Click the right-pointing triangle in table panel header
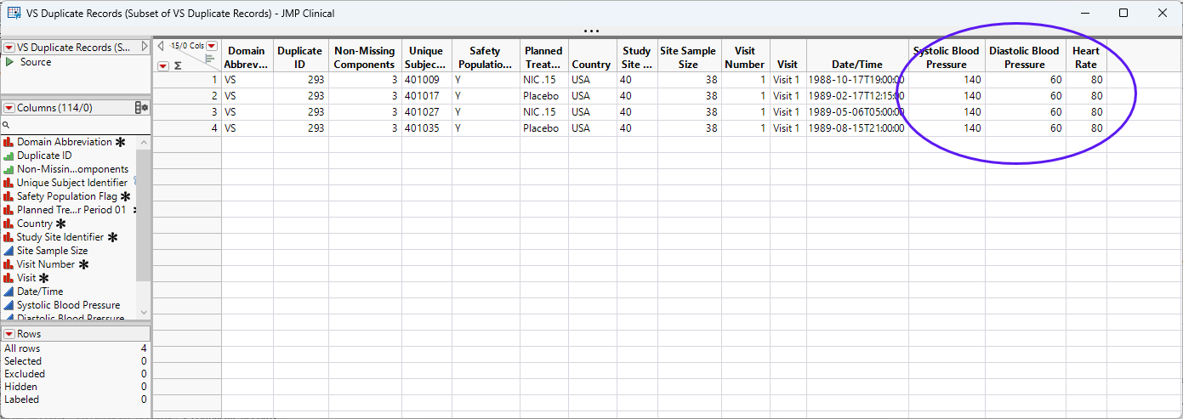The height and width of the screenshot is (419, 1183). 145,48
